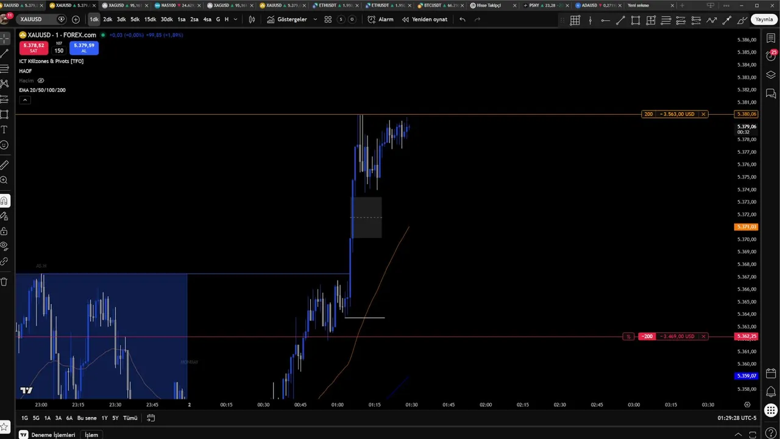Click the red SAT sell button
Image resolution: width=780 pixels, height=439 pixels.
click(34, 48)
